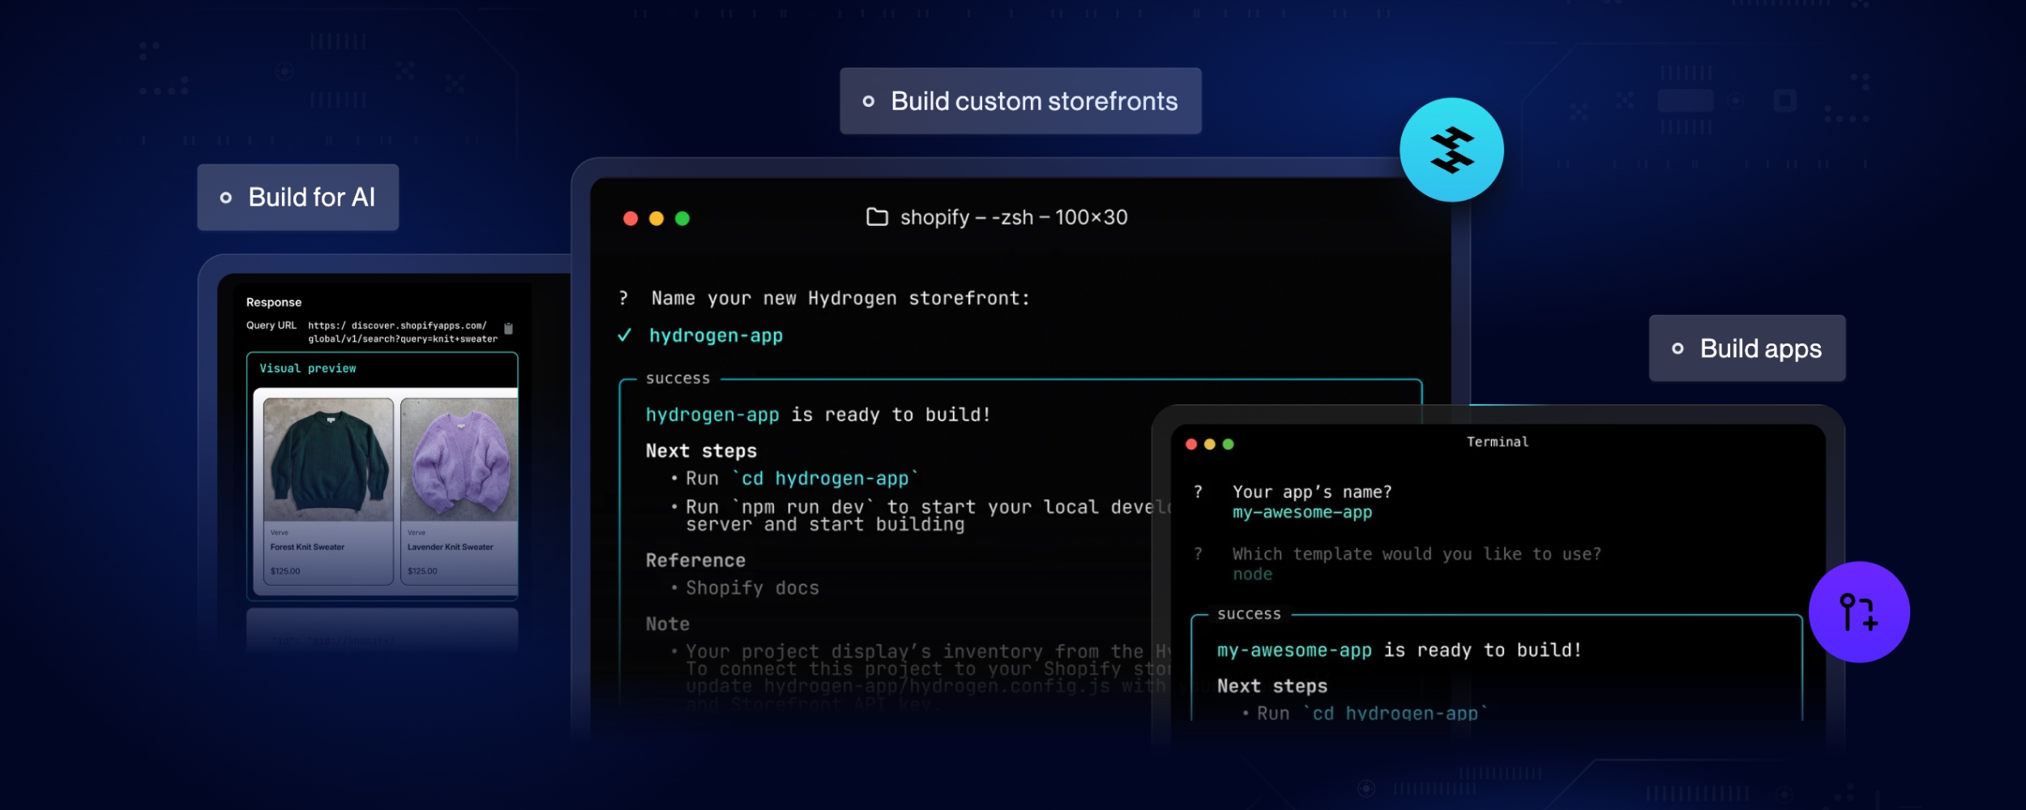Maximize the small Terminal window with green dot
The image size is (2026, 810).
(x=1229, y=444)
